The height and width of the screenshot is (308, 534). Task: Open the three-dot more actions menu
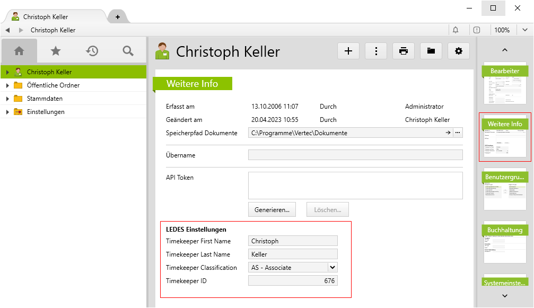pyautogui.click(x=376, y=51)
